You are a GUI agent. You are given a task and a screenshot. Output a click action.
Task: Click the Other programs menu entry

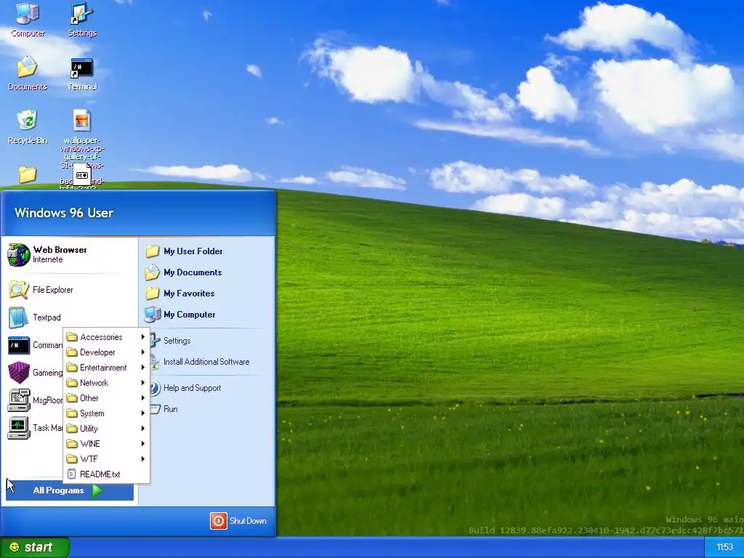click(106, 397)
